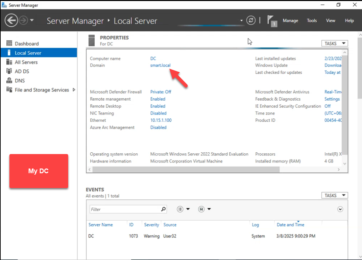Viewport: 362px width, 260px height.
Task: Click Remote Desktop Enabled link
Action: pos(158,106)
